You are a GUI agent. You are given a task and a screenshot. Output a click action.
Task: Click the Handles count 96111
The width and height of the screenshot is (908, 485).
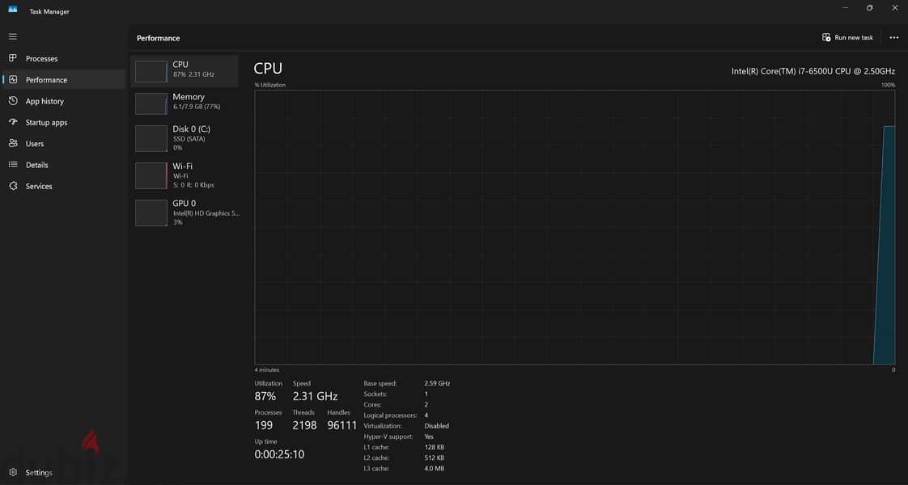pyautogui.click(x=342, y=425)
